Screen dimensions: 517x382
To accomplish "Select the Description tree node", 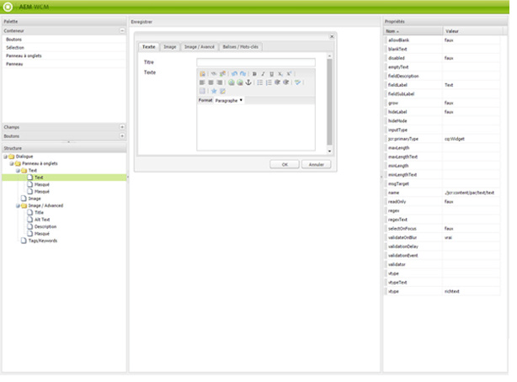I will (x=45, y=227).
